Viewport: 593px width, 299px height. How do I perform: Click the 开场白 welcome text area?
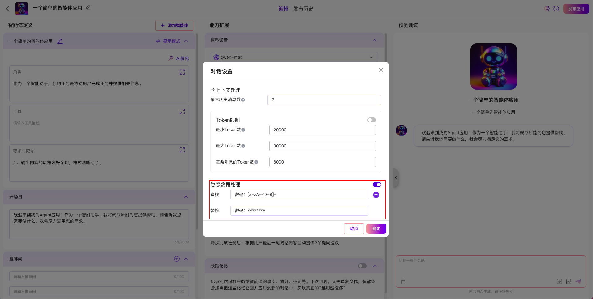click(99, 224)
